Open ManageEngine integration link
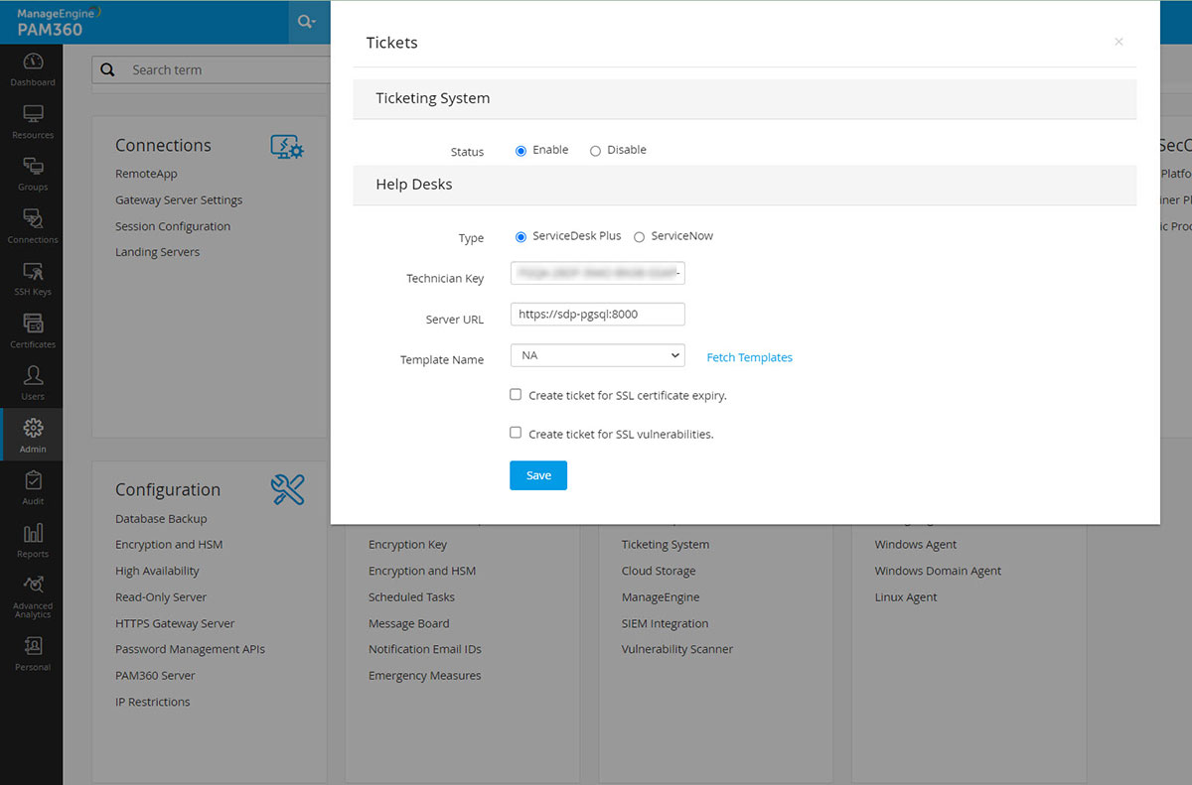The width and height of the screenshot is (1192, 785). [x=661, y=597]
